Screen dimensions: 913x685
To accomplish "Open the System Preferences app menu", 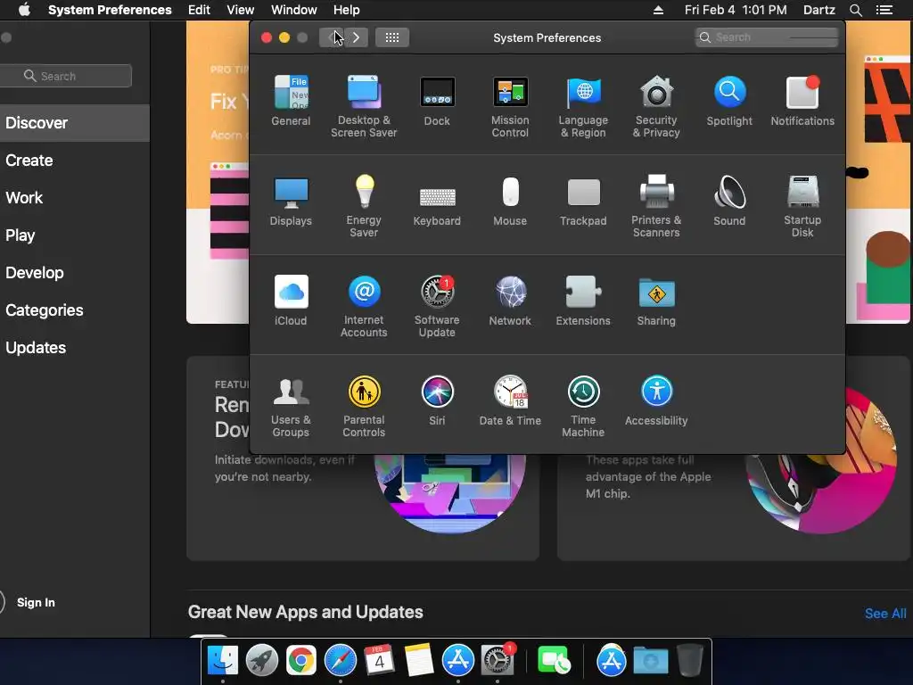I will (x=110, y=10).
